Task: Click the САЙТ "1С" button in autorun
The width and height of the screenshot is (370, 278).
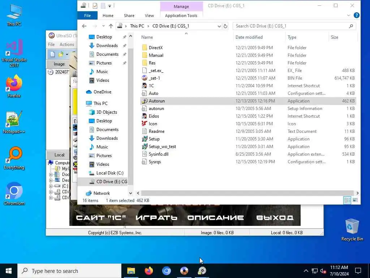Action: 101,218
